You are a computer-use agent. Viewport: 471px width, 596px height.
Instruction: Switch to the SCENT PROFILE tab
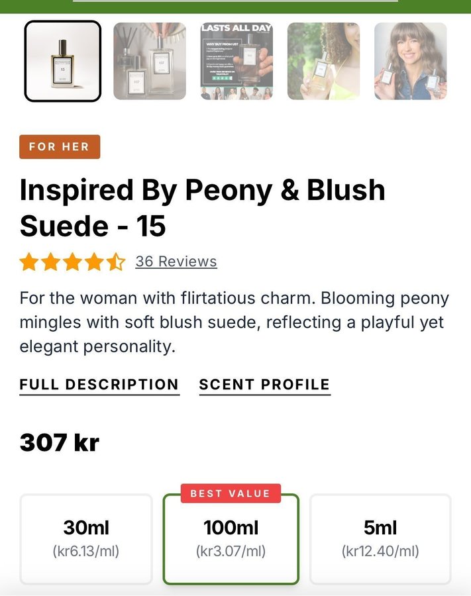click(264, 385)
